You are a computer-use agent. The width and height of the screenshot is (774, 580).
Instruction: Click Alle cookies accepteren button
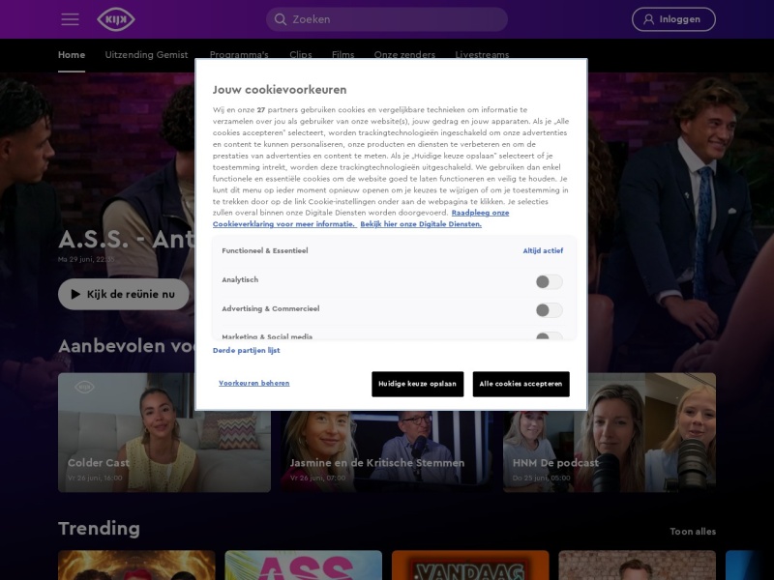click(521, 384)
